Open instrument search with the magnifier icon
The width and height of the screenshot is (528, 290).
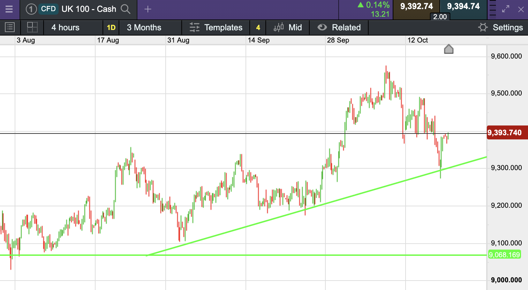tap(125, 9)
